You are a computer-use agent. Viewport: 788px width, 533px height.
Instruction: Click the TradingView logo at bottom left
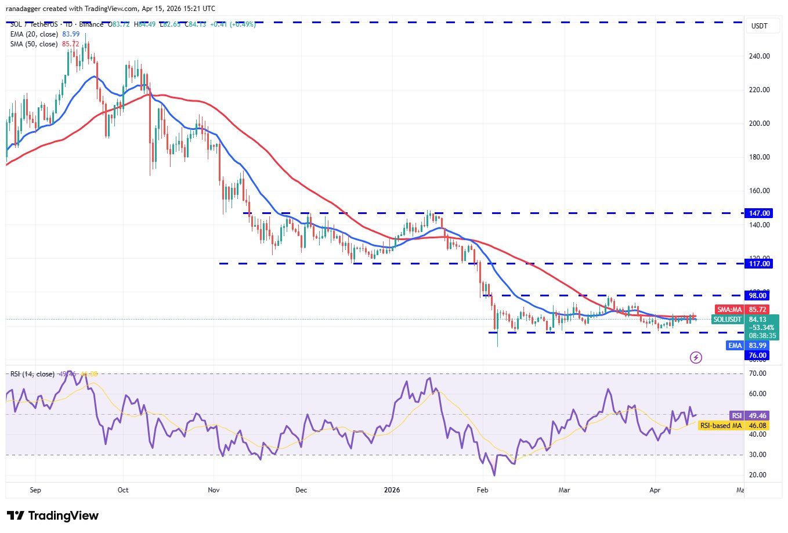click(x=53, y=516)
